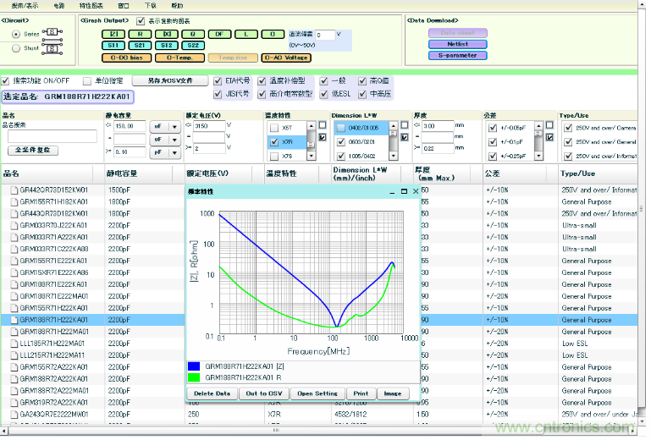Select the S11 graph output button
Screen dimensions: 651x440
(113, 46)
